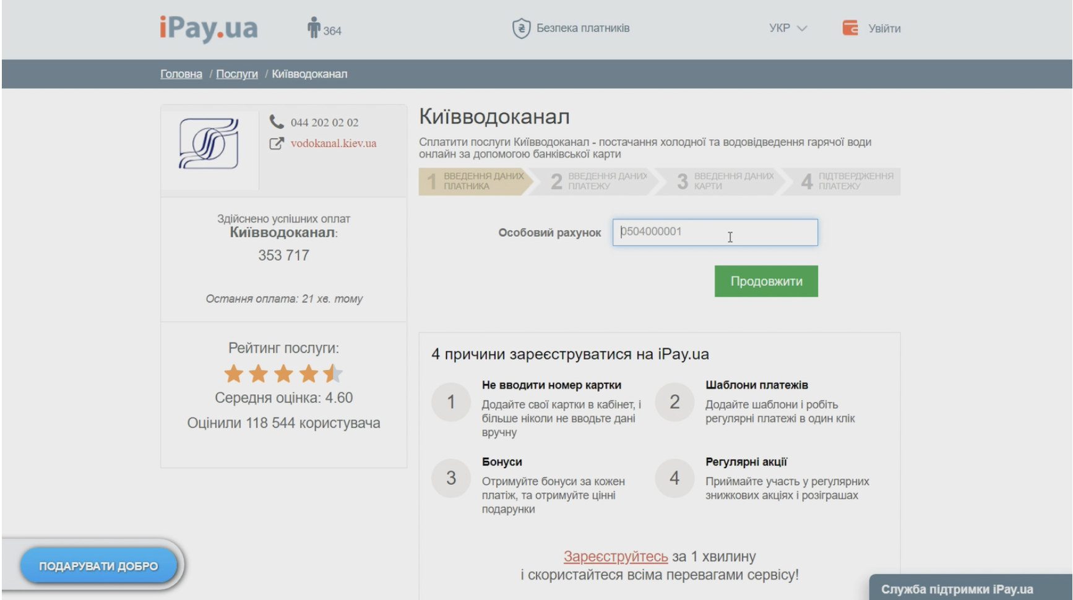Click the language dropdown chevron

click(802, 28)
